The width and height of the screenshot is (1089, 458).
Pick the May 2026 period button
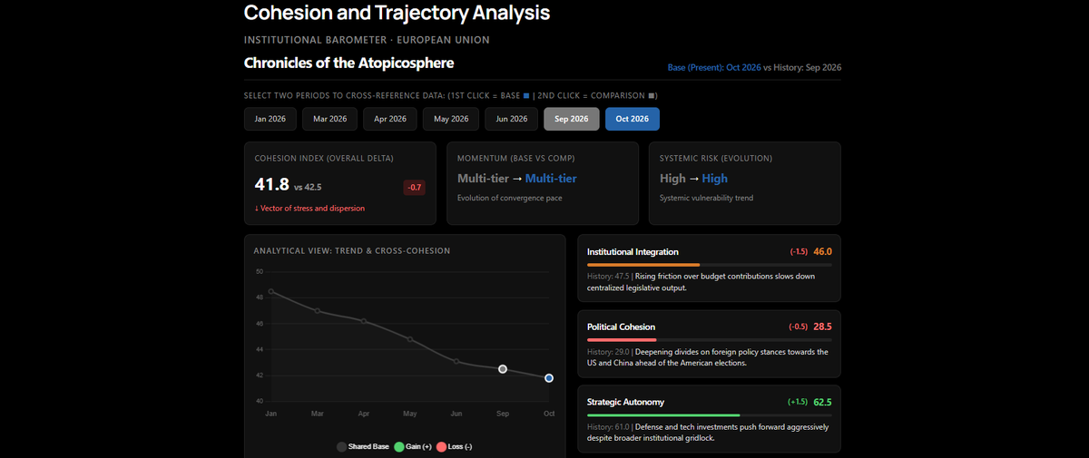point(451,119)
